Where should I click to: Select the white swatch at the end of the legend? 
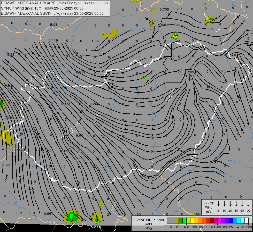point(246,220)
